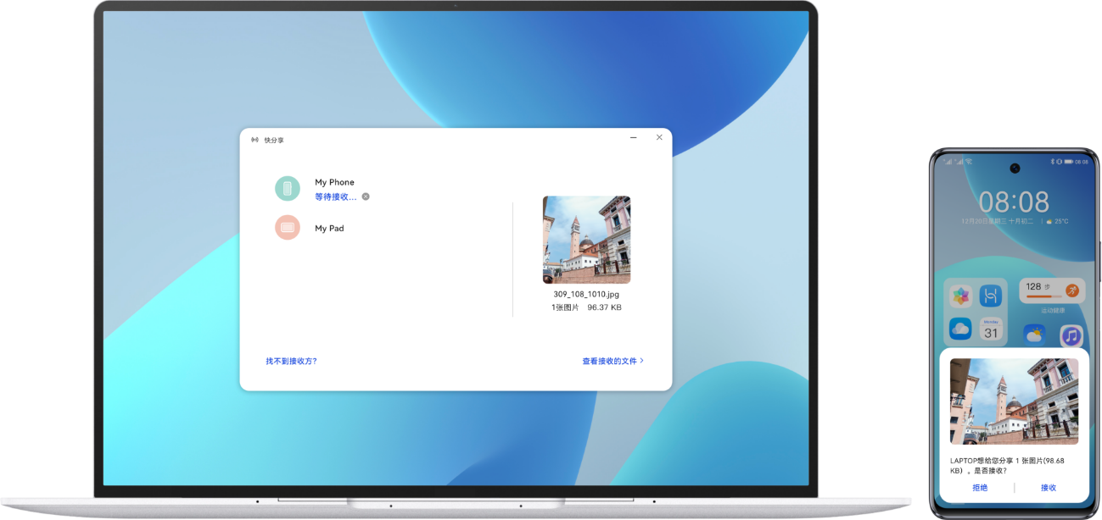This screenshot has width=1102, height=520.
Task: Click the Huawei Share icon in title bar
Action: [255, 140]
